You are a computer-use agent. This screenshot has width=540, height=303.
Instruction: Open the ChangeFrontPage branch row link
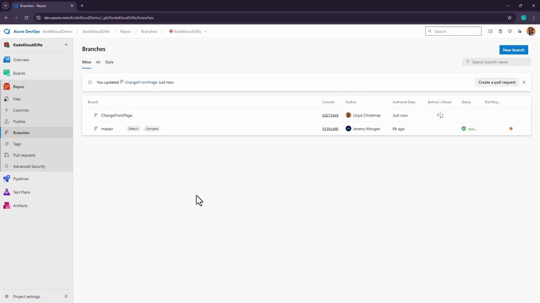(116, 115)
